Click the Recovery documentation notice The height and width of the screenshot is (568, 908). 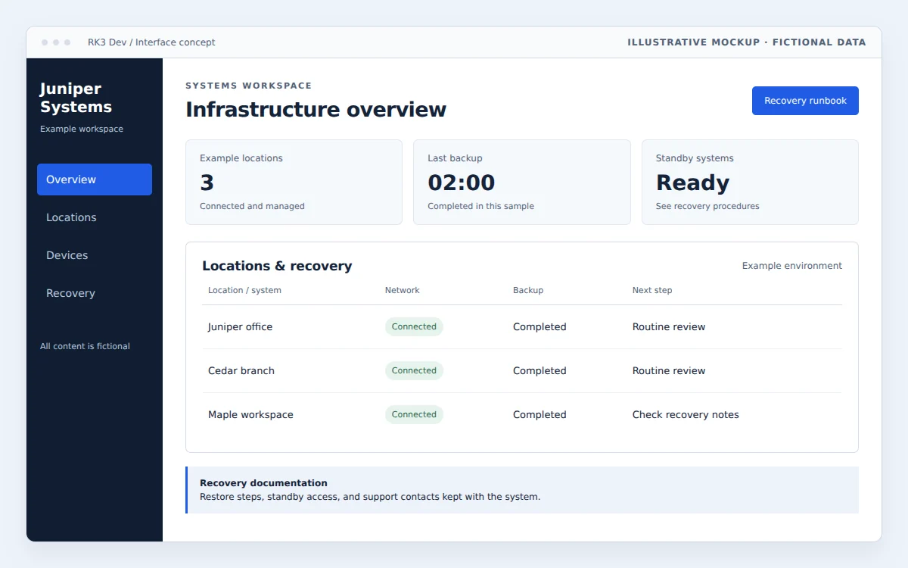pyautogui.click(x=522, y=490)
